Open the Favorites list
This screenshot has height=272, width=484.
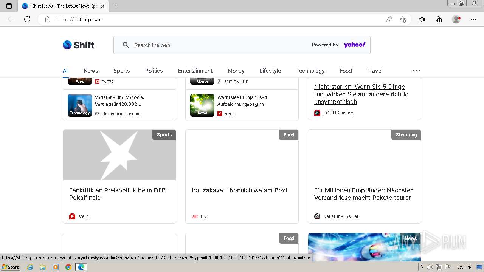[422, 19]
